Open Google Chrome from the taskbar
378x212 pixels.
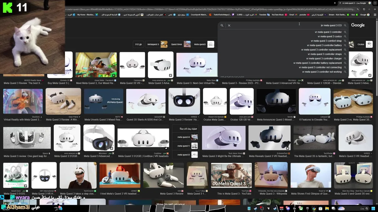point(314,208)
